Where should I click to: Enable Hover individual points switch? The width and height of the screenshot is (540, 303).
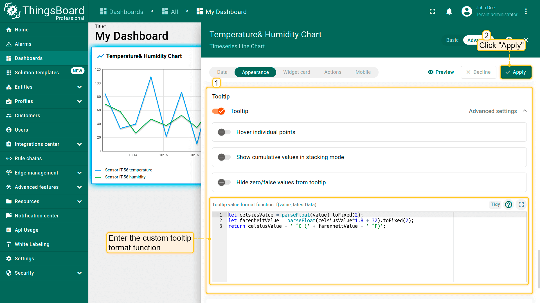224,132
